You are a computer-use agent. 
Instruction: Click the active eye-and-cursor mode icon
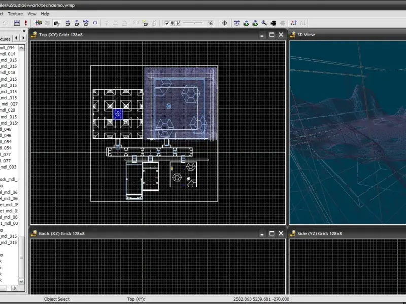click(57, 23)
